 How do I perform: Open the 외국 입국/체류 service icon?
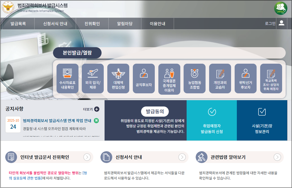click(93, 78)
